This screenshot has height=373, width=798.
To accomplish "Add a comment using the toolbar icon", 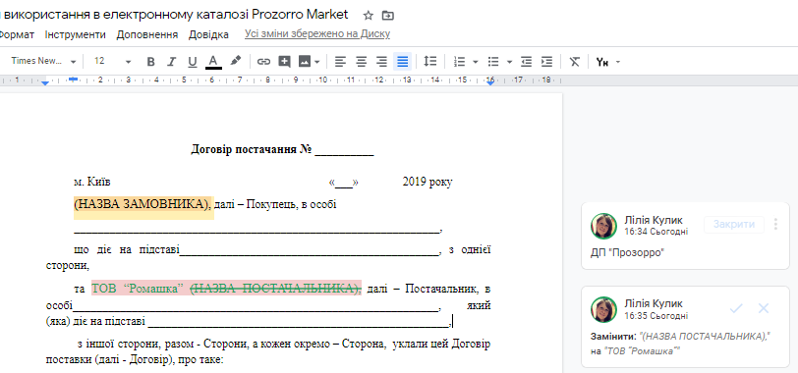I will pyautogui.click(x=284, y=62).
